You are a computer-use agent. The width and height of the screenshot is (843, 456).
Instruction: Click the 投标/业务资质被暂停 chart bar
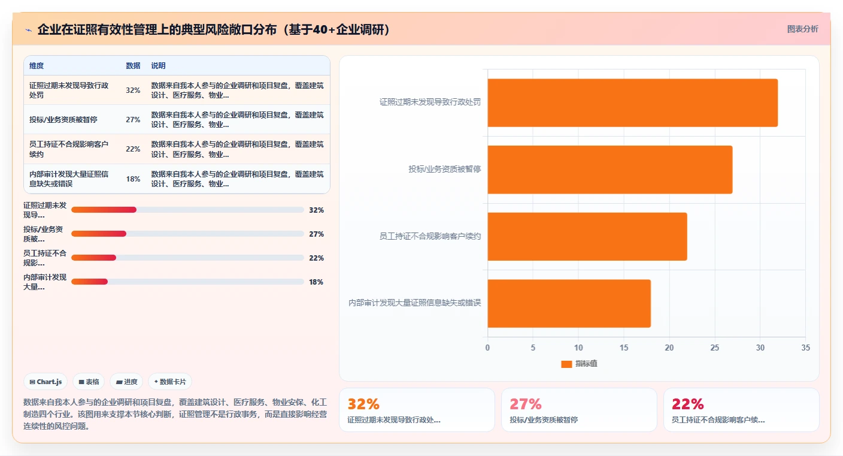(609, 170)
